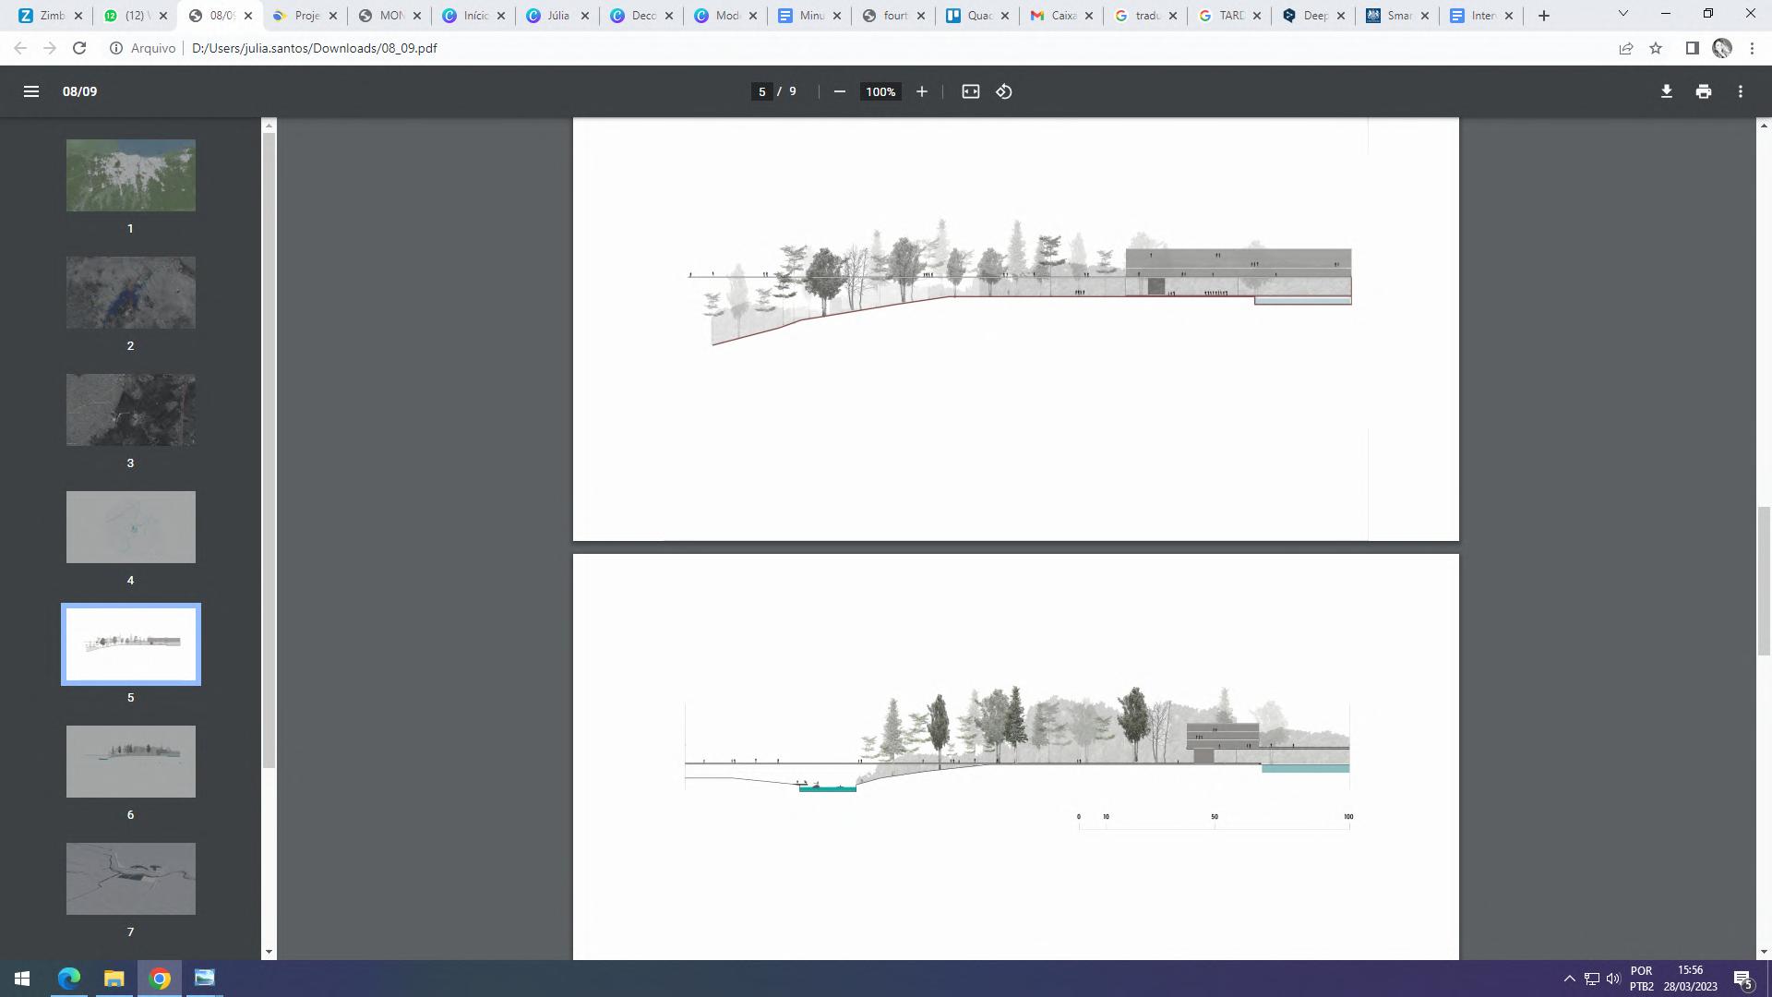
Task: Bookmark this page with the star icon
Action: click(x=1656, y=48)
